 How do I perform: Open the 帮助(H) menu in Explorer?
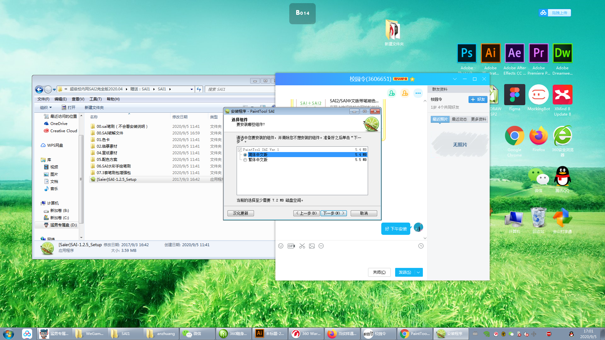click(x=113, y=99)
